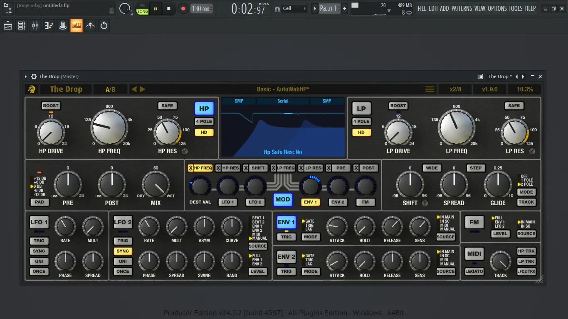568x319 pixels.
Task: Toggle the HD button under the HP filter
Action: coord(204,132)
